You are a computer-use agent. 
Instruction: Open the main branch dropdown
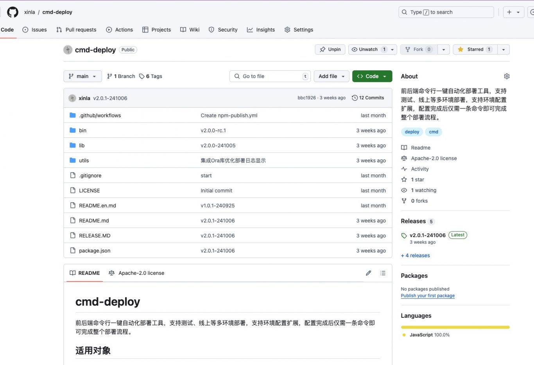click(x=82, y=76)
